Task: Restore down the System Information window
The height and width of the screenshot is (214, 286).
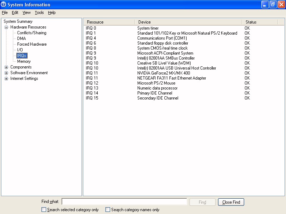Action: point(273,5)
